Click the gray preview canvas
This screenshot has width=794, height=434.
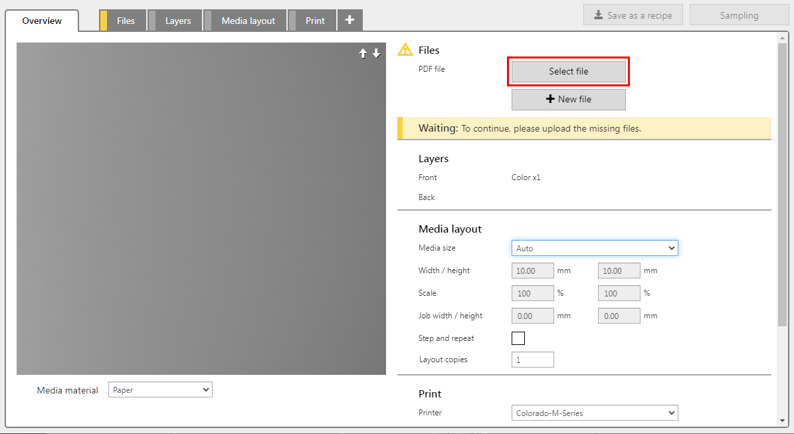tap(201, 209)
